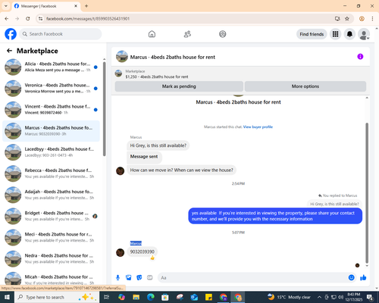Viewport: 379px width, 303px height.
Task: Select the Messenger | Facebook tab
Action: point(46,6)
